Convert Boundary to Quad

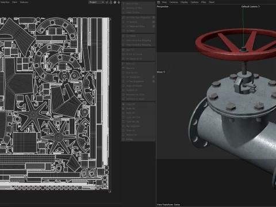138,99
